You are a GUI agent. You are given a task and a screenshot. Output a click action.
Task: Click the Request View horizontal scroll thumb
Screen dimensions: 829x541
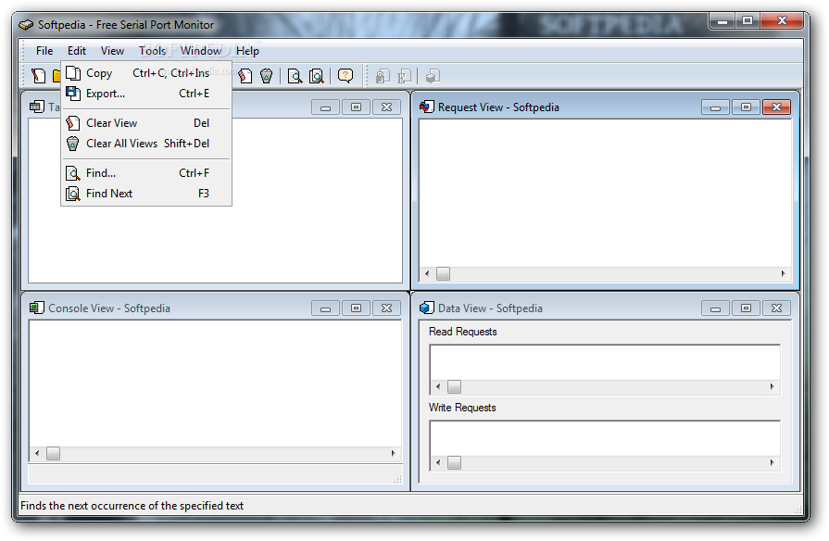click(x=443, y=274)
